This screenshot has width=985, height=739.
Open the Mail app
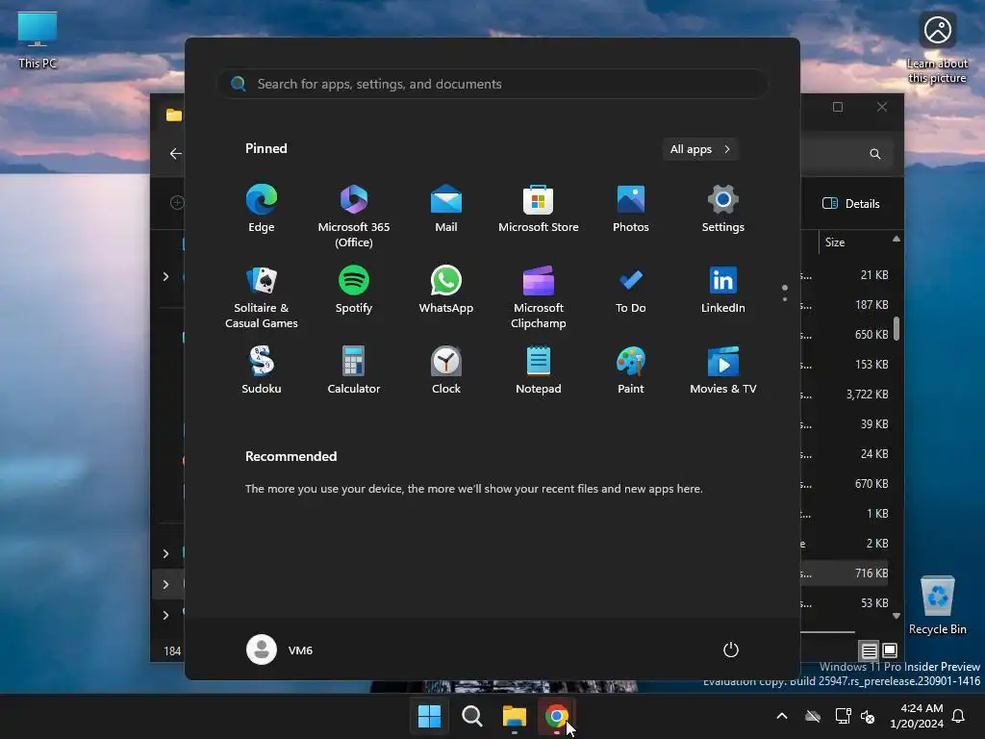point(446,209)
